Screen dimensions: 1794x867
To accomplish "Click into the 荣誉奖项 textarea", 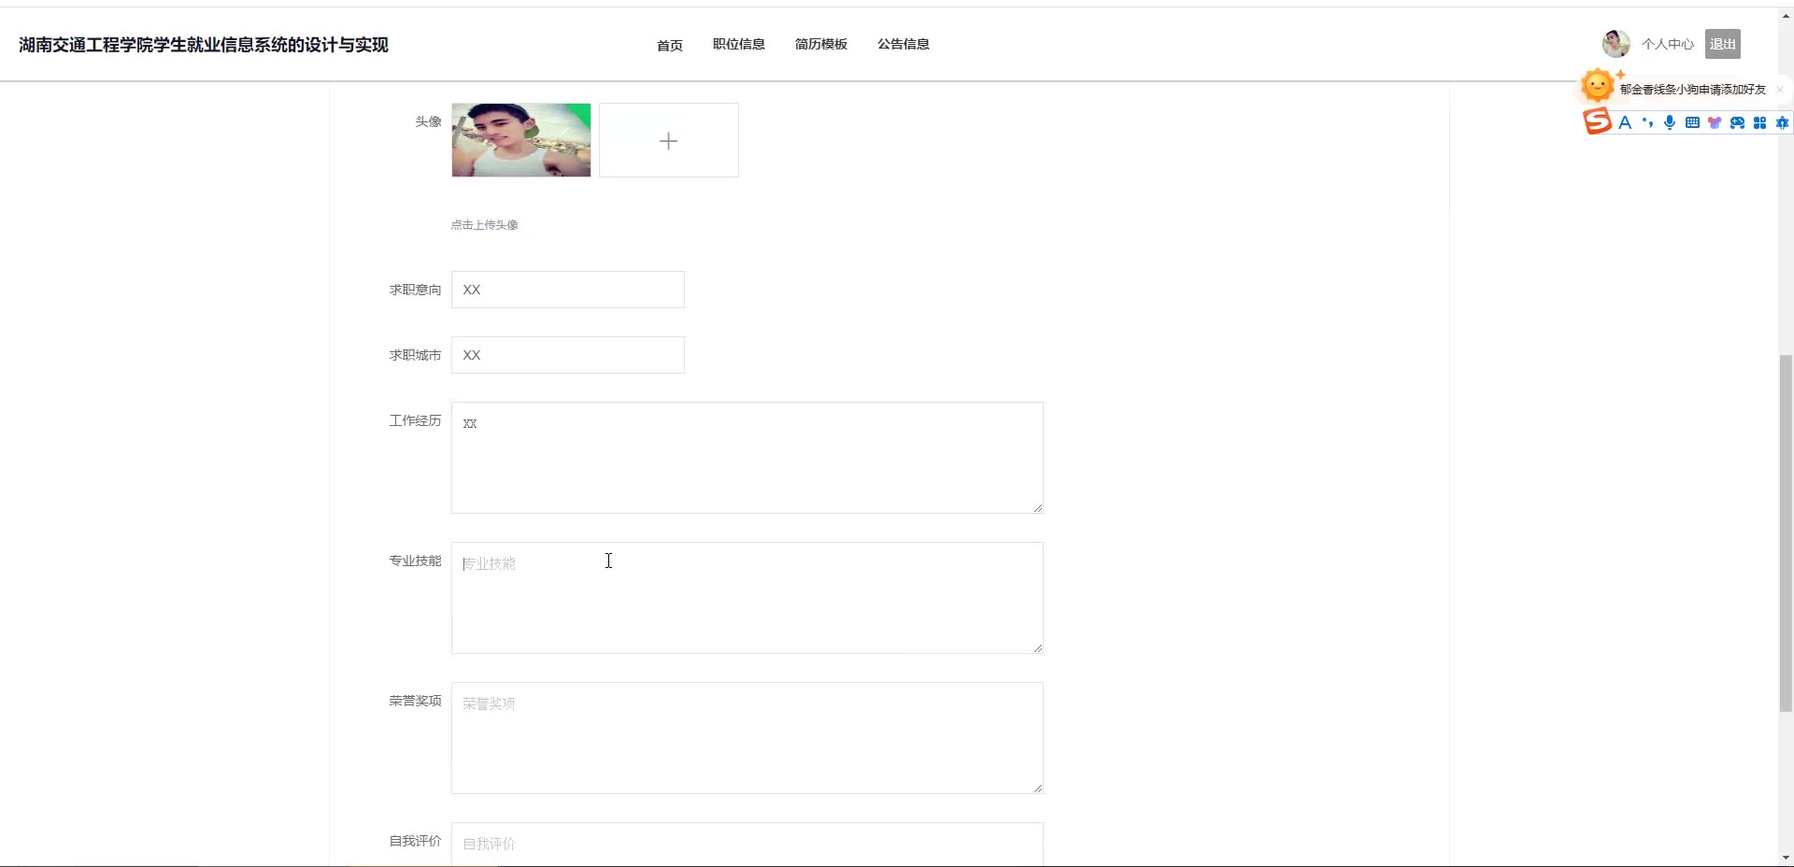I will coord(747,738).
